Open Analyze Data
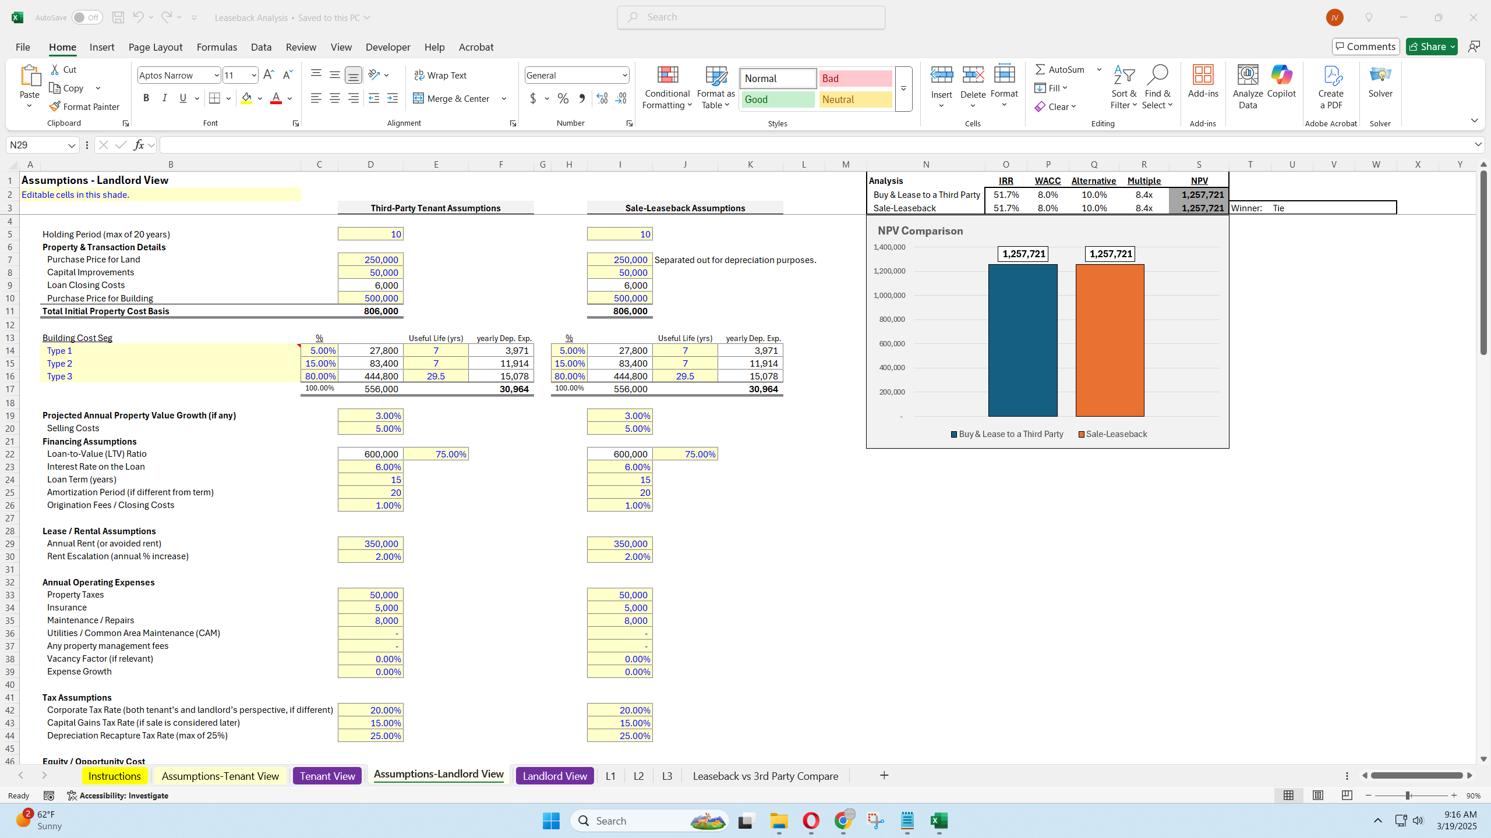The image size is (1491, 838). coord(1248,87)
